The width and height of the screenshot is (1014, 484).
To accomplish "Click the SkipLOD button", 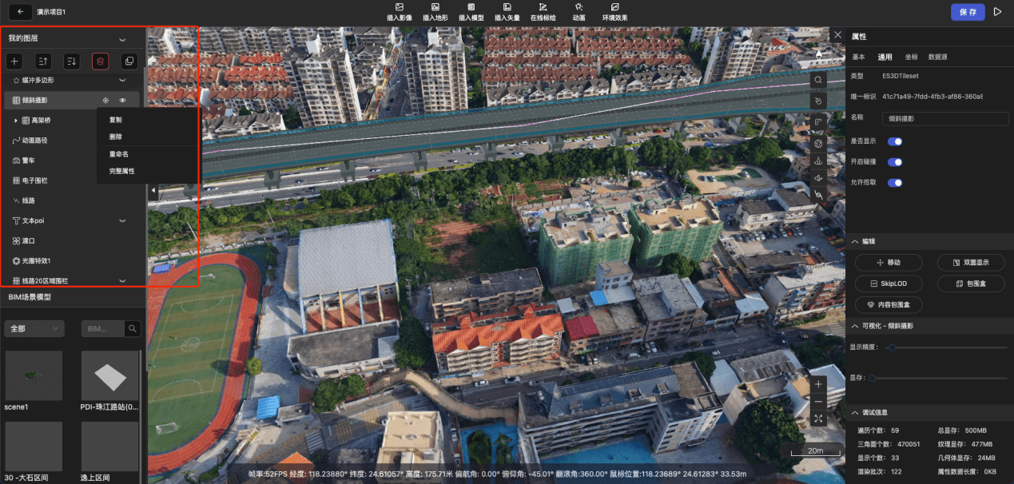I will pyautogui.click(x=889, y=284).
